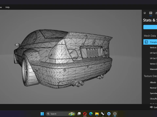Select the Vertex Colors row
157x117 pixels.
153,64
